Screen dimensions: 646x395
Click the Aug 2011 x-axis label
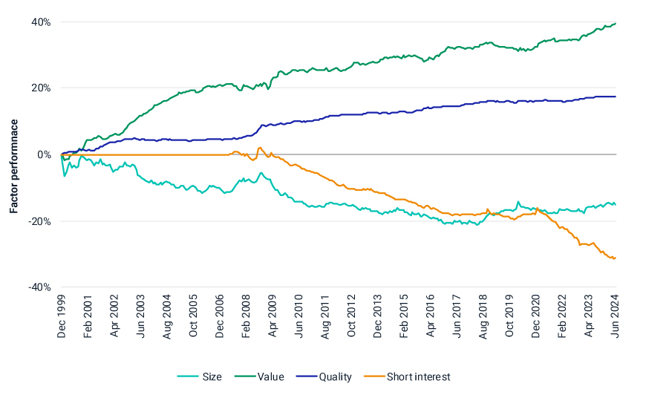(325, 317)
